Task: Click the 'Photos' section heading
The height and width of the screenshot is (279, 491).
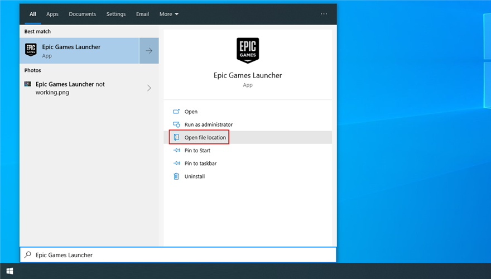Action: click(x=32, y=70)
